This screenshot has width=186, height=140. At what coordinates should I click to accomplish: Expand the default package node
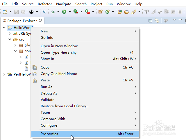click(x=15, y=45)
